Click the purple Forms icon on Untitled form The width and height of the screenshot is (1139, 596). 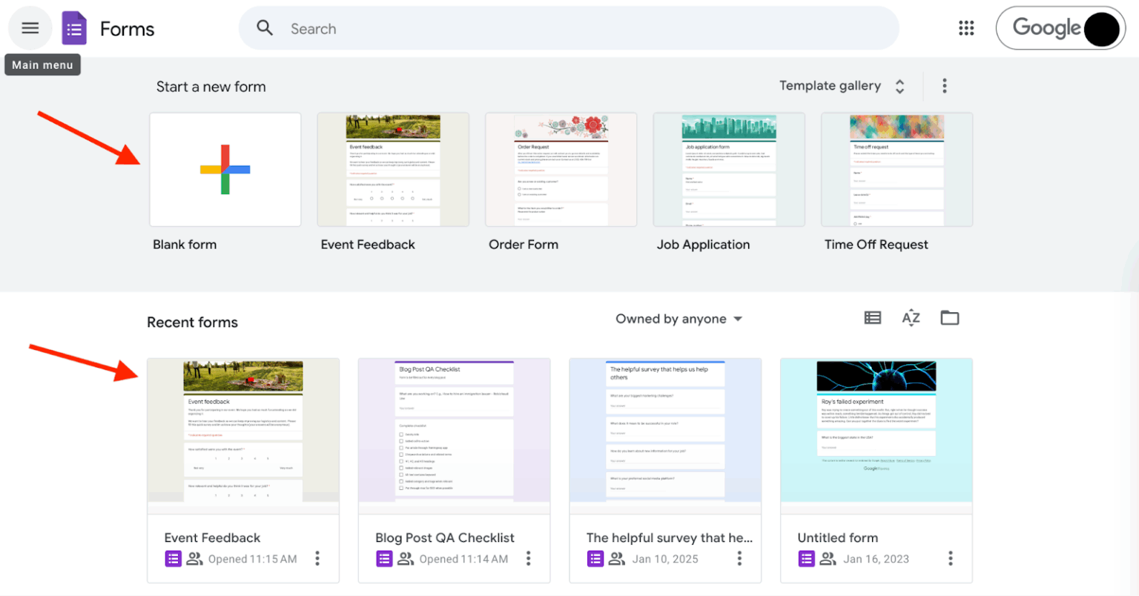coord(806,558)
